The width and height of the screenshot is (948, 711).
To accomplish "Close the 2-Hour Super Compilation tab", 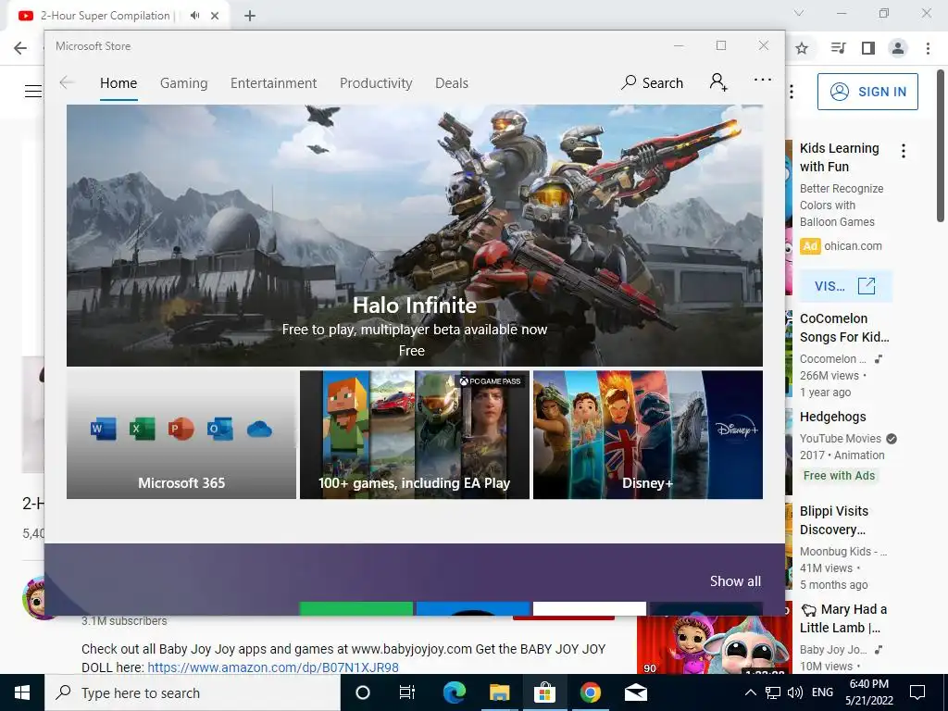I will (x=215, y=16).
